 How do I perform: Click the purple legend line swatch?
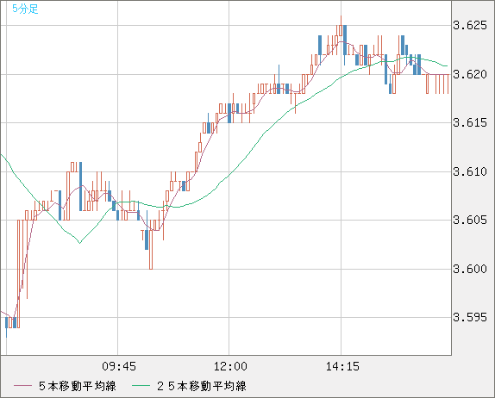[x=22, y=386]
